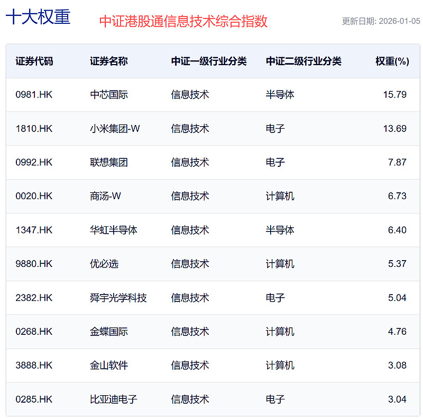Click weight value 7.87

(x=397, y=163)
